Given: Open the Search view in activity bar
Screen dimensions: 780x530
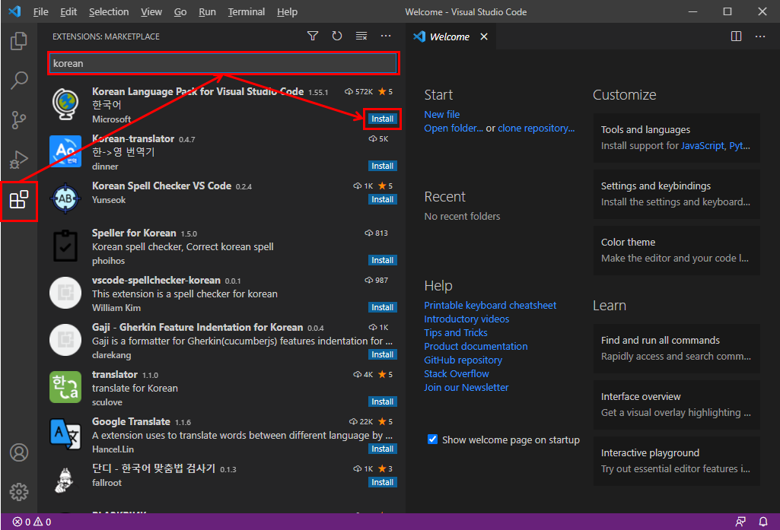Looking at the screenshot, I should point(19,80).
